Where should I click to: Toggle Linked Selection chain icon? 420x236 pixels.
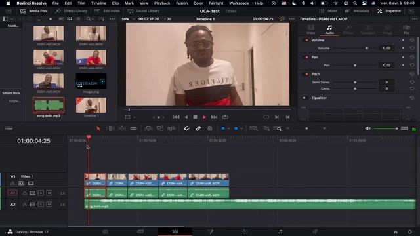coord(198,128)
